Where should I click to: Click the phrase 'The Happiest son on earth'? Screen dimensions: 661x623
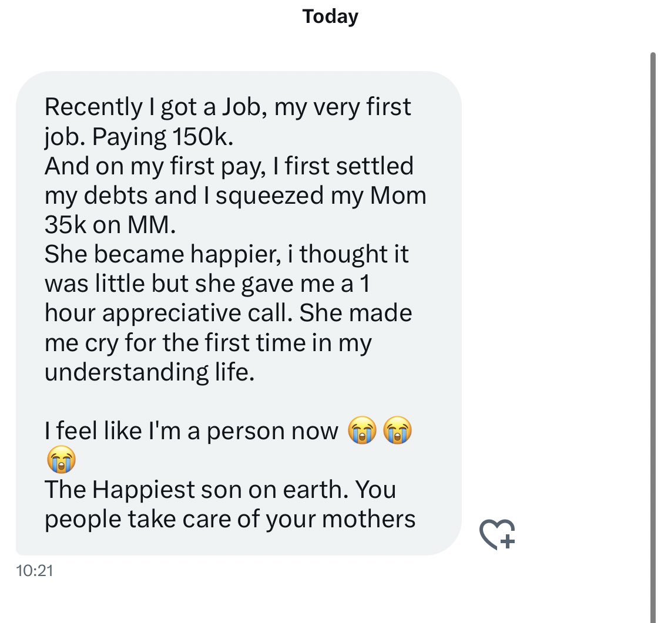click(194, 490)
